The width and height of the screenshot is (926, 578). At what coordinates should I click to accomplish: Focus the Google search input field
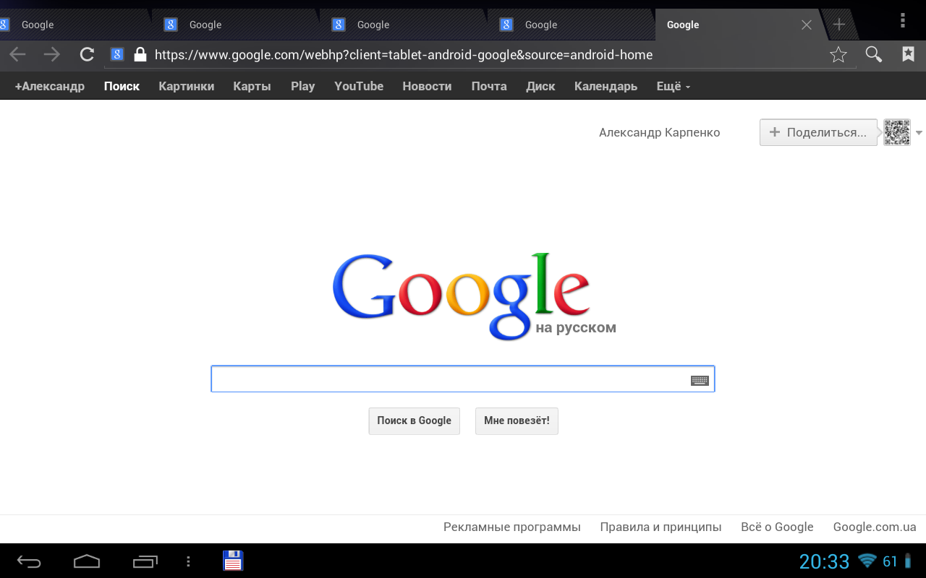coord(463,379)
